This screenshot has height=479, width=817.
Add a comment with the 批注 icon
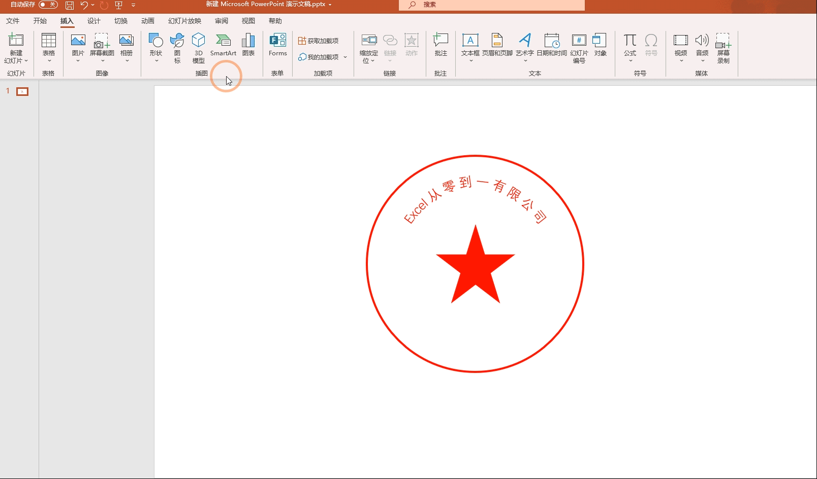click(x=441, y=45)
